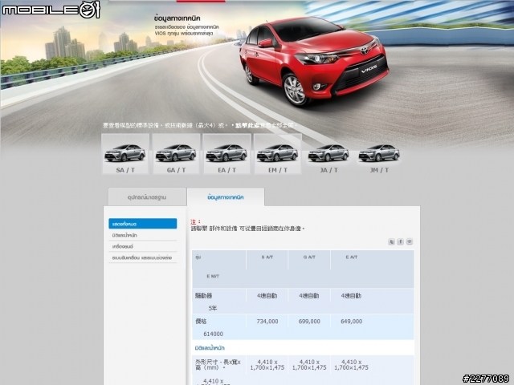Image resolution: width=514 pixels, height=385 pixels.
Task: Click the 價格 row label
Action: pyautogui.click(x=201, y=322)
